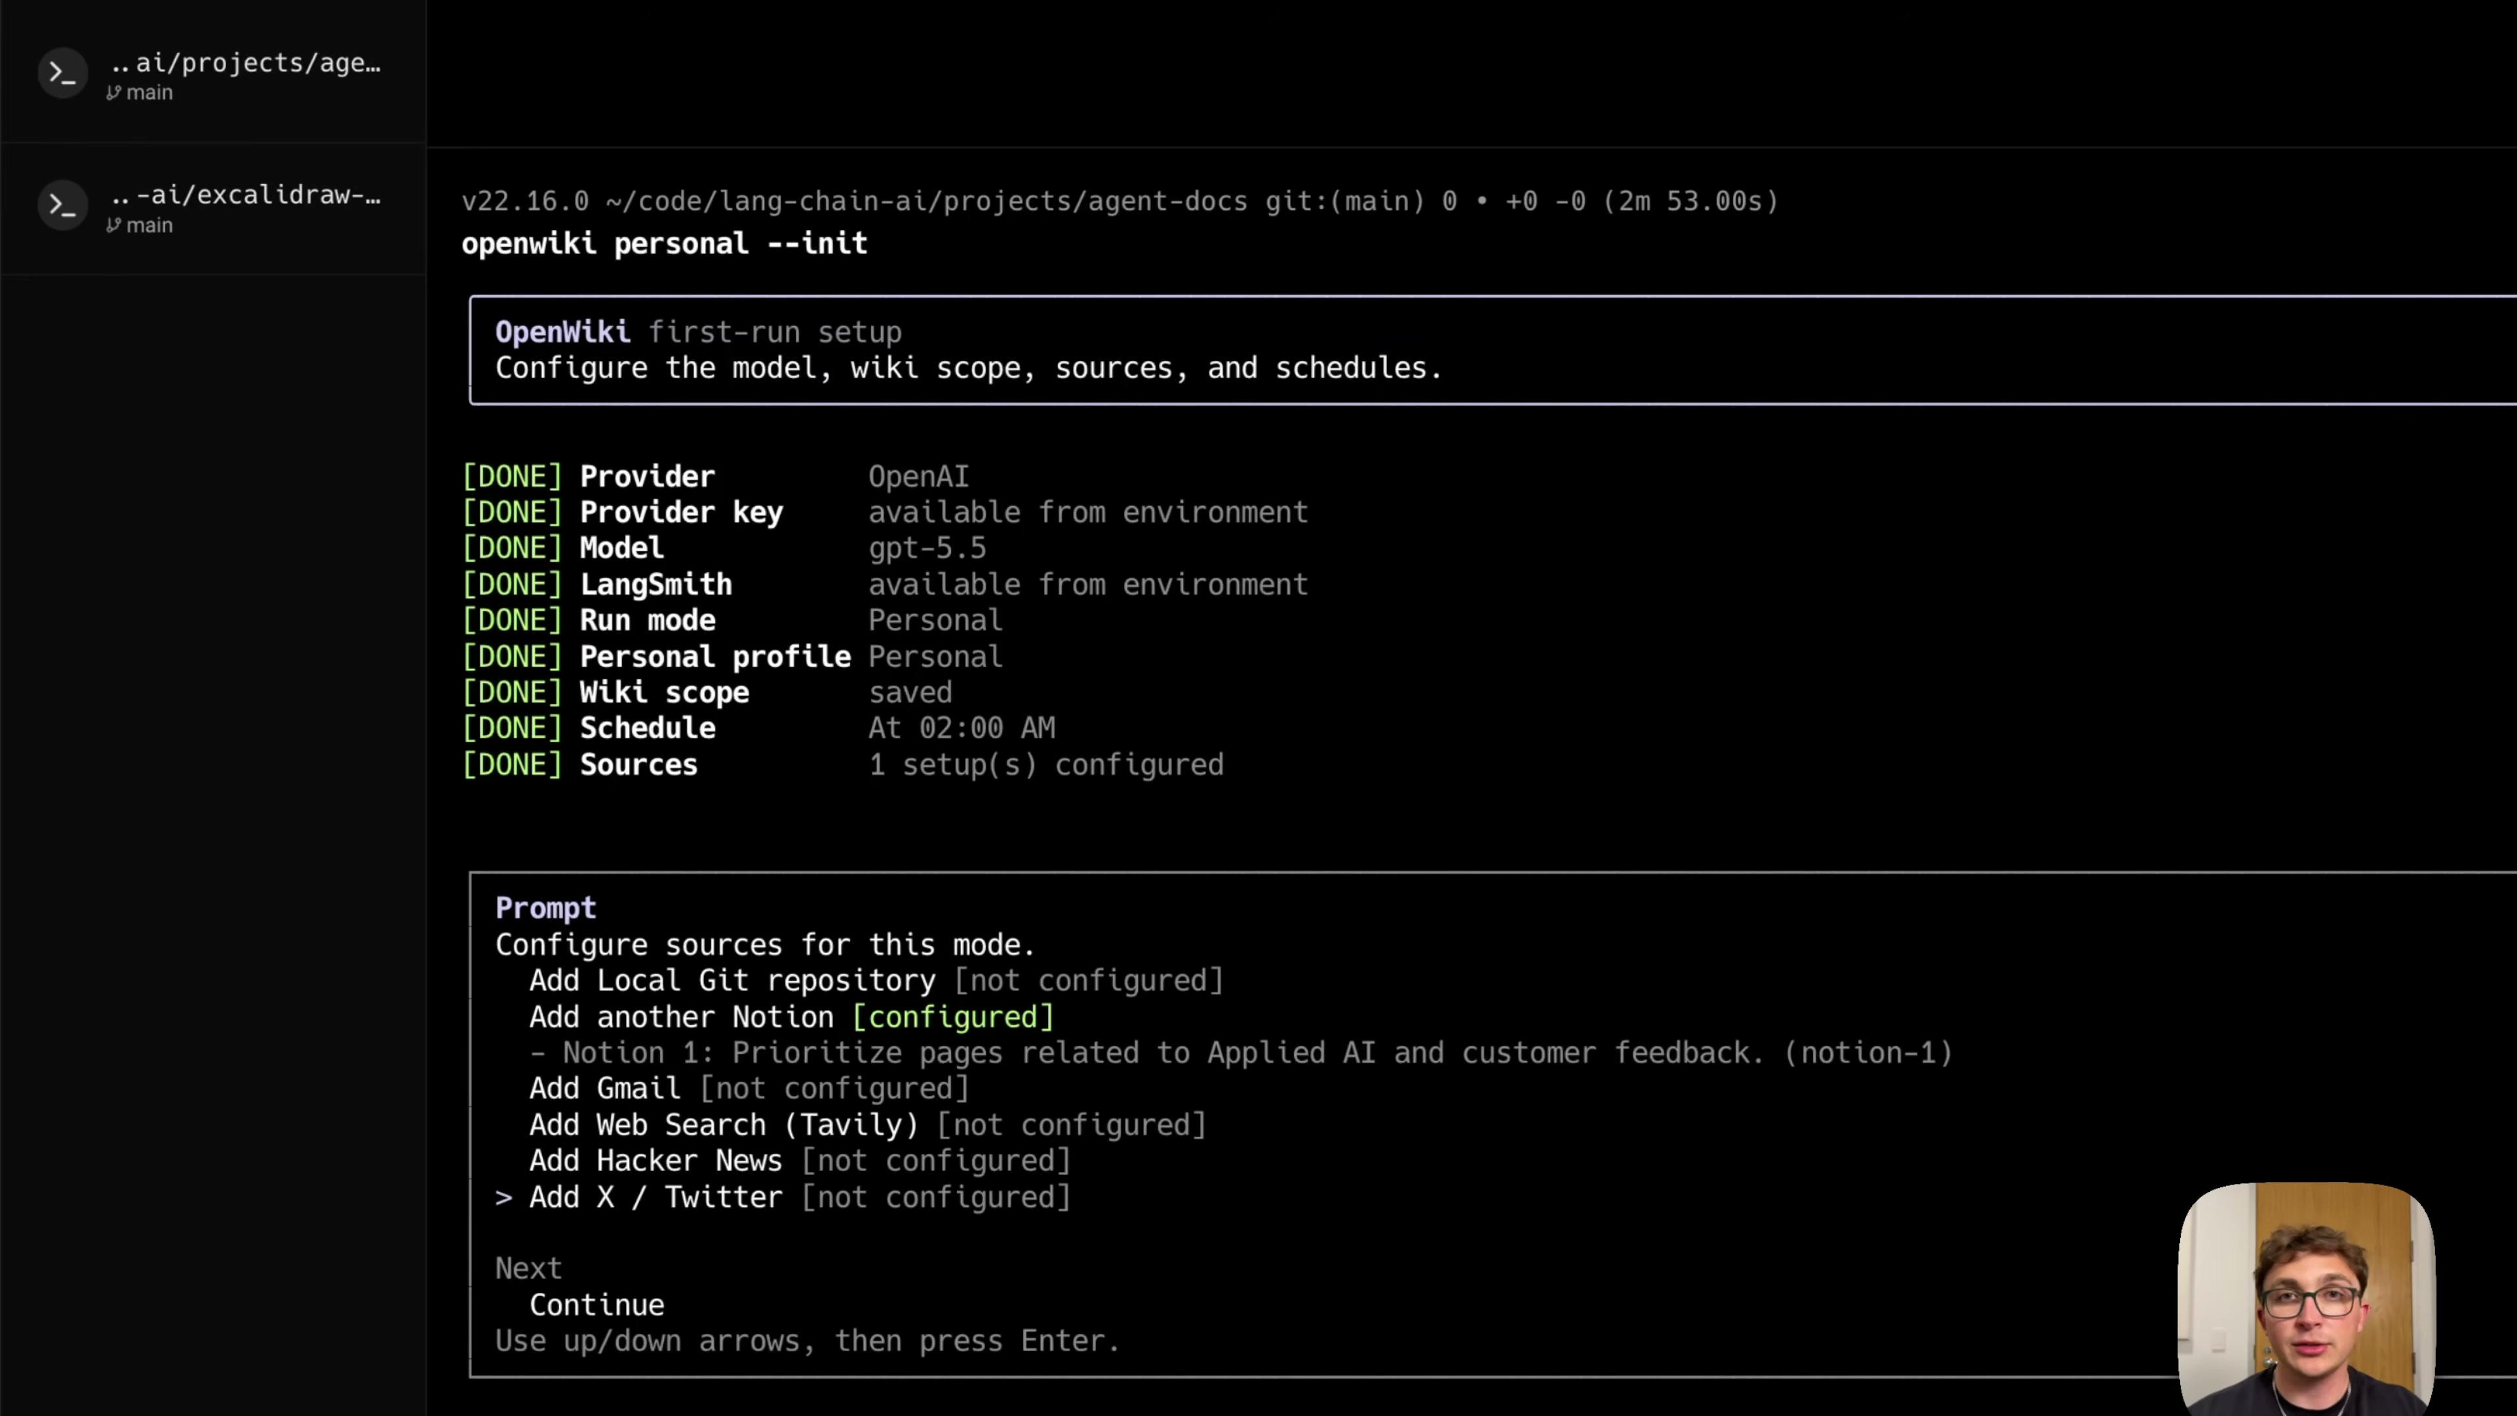The width and height of the screenshot is (2517, 1416).
Task: Select Add Web Search (Tavily) option
Action: pos(868,1125)
